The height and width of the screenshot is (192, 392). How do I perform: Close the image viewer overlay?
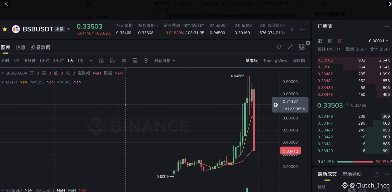pos(6,4)
